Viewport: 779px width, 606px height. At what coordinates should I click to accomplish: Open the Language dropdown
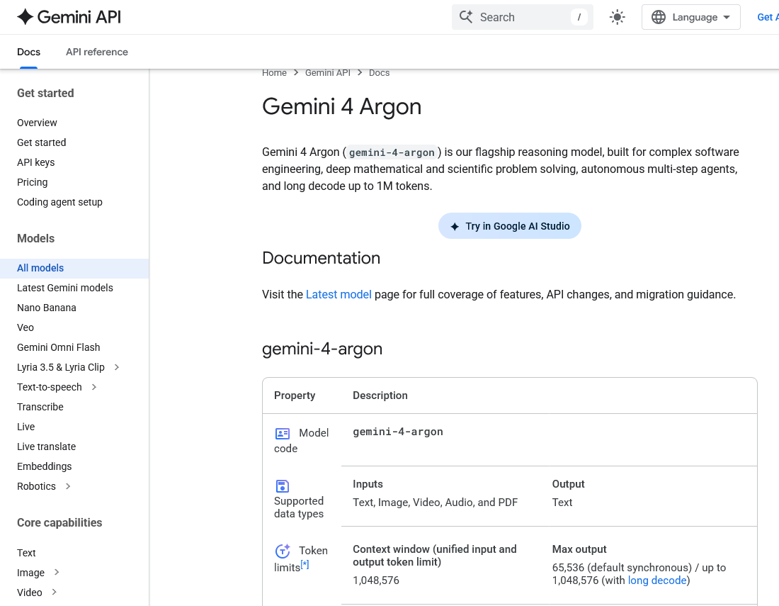tap(690, 18)
